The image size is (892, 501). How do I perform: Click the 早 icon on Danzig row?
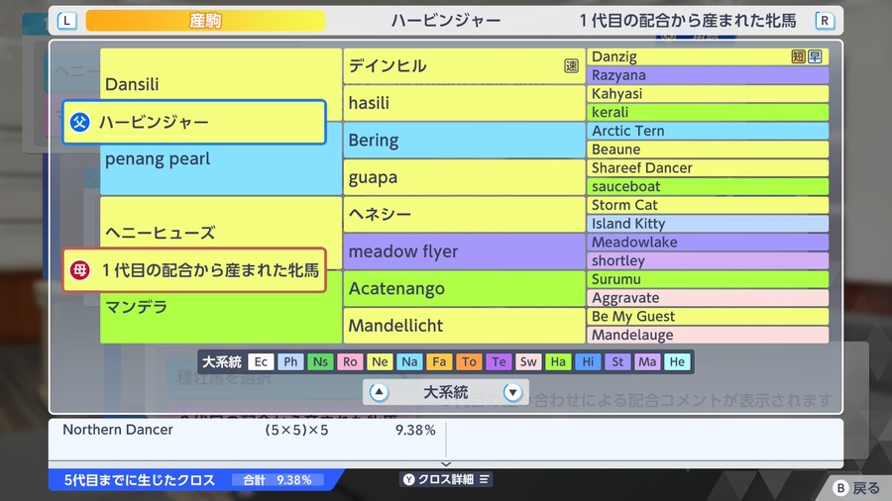click(815, 56)
